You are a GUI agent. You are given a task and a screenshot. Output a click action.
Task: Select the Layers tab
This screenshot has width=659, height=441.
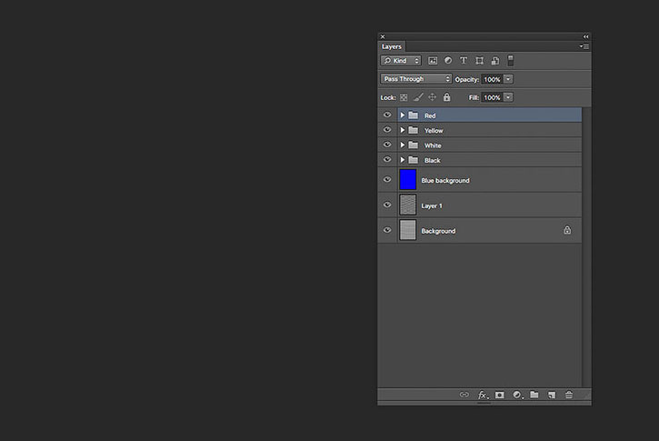391,46
